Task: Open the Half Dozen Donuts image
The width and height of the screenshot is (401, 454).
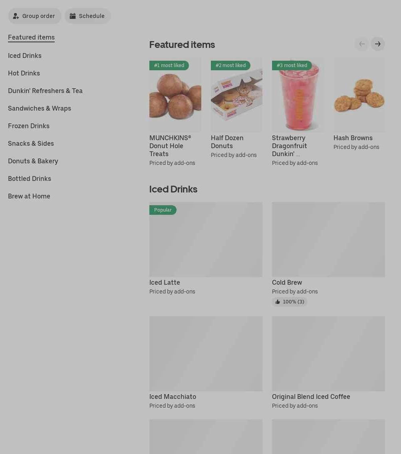Action: [x=236, y=95]
